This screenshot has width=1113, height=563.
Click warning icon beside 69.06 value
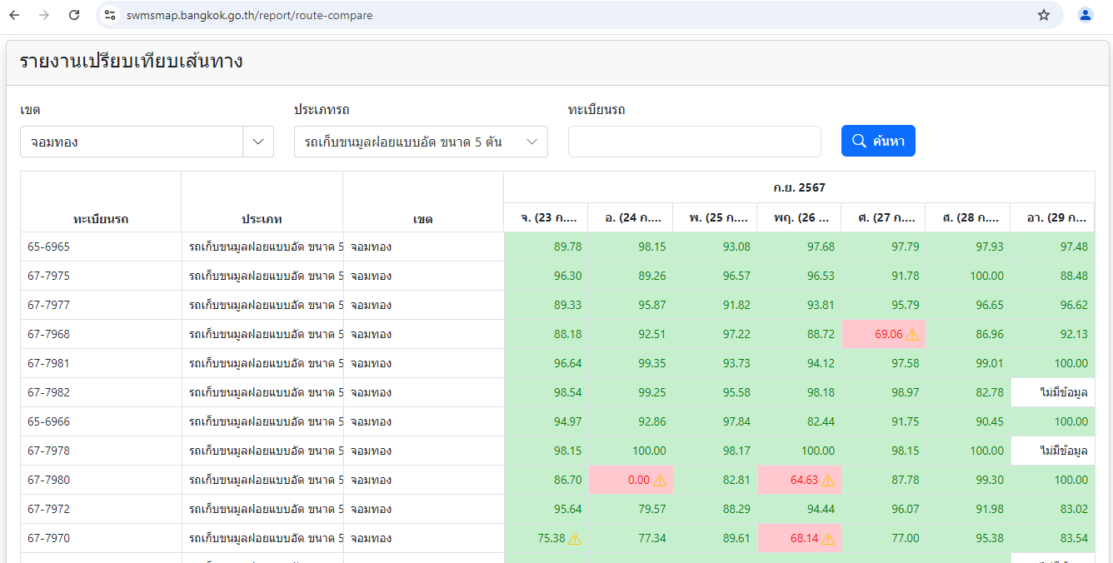tap(912, 335)
